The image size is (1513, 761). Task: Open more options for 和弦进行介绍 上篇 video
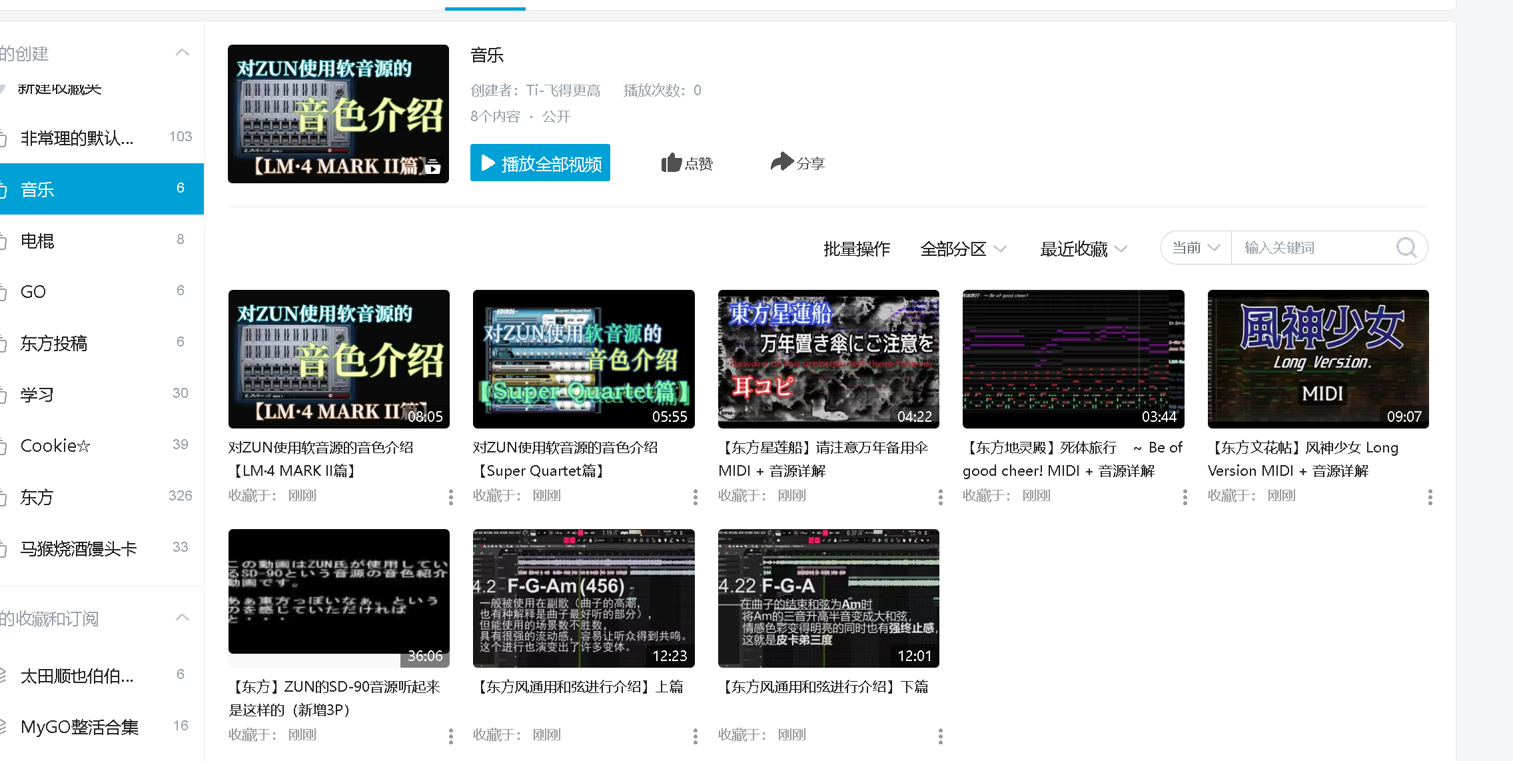click(x=696, y=736)
